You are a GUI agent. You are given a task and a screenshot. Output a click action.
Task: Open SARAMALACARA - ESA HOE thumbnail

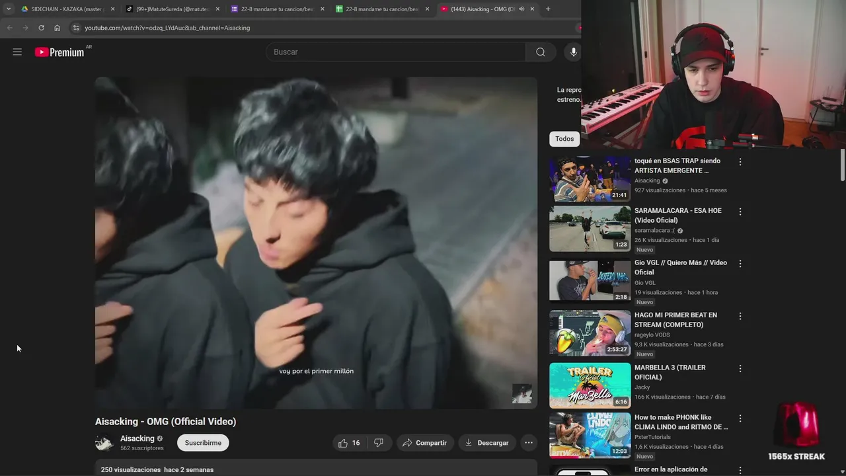click(590, 229)
